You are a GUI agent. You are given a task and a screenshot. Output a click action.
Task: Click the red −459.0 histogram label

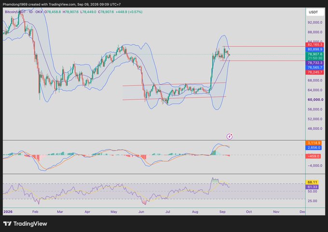click(x=313, y=156)
